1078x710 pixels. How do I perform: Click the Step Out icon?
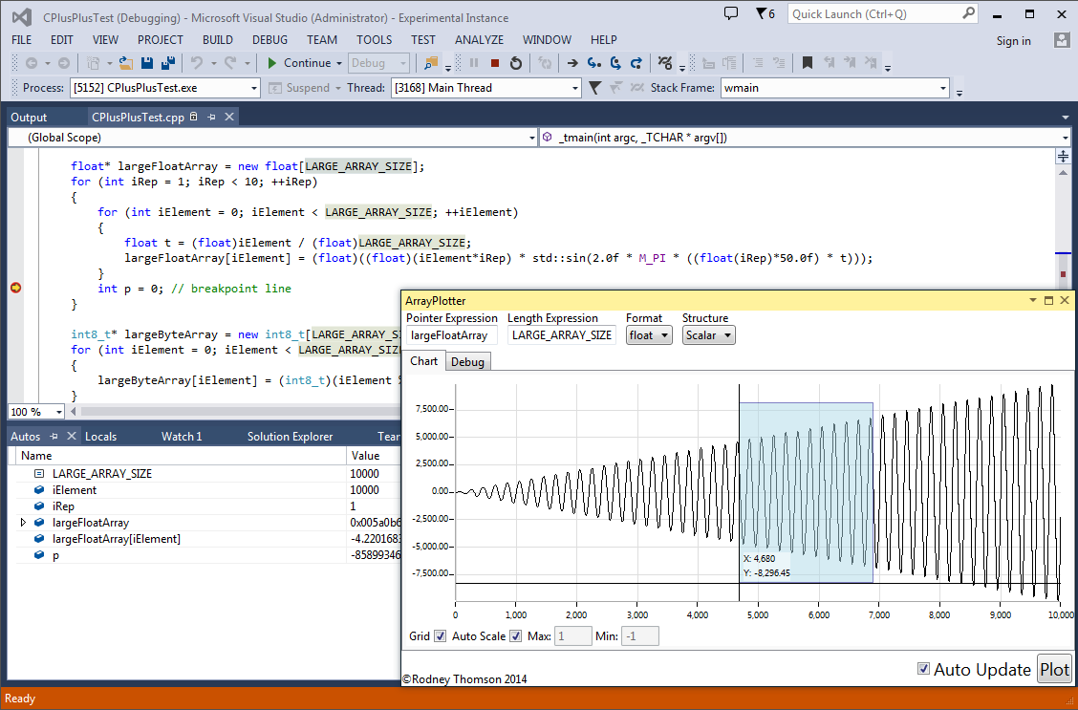[638, 63]
